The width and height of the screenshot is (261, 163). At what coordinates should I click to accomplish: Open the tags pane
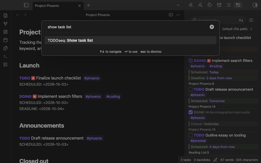(210, 5)
